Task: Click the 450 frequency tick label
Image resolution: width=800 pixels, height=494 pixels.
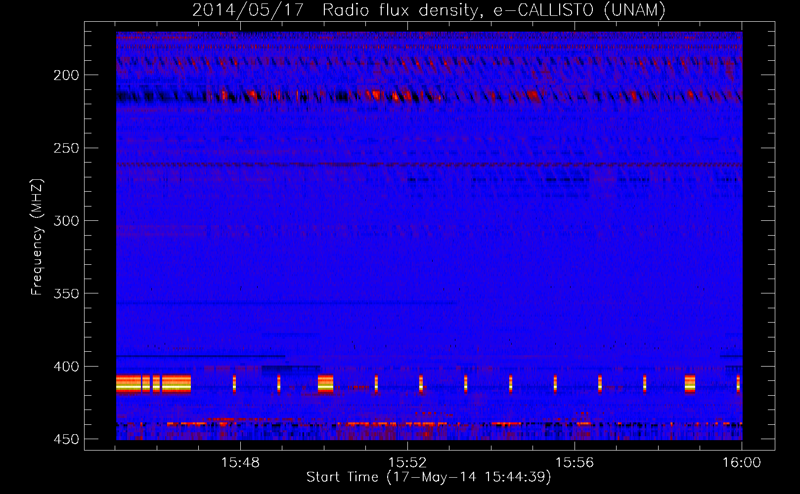Action: (x=66, y=439)
